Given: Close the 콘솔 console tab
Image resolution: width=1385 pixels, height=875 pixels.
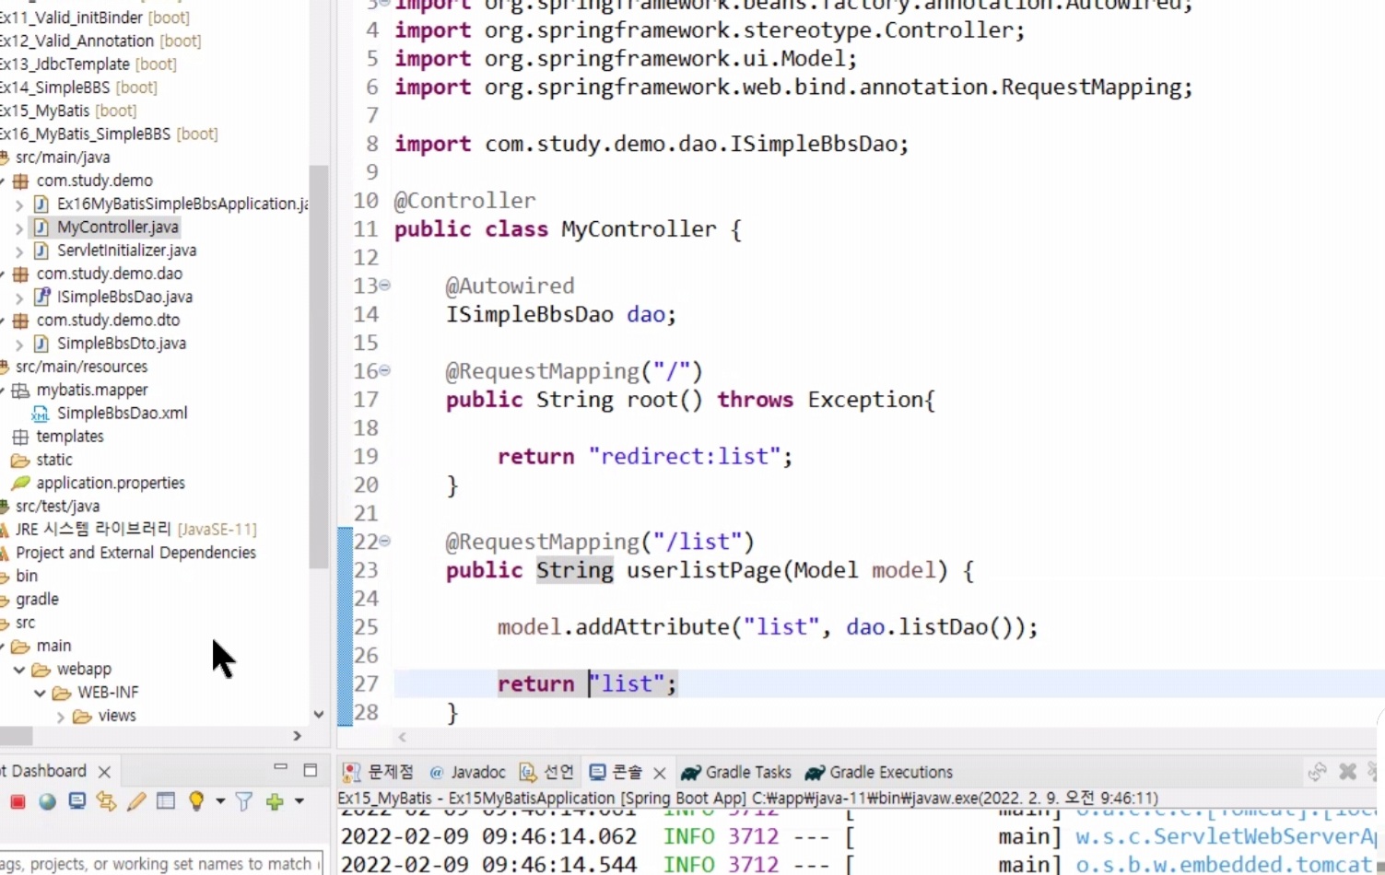Looking at the screenshot, I should pos(659,773).
